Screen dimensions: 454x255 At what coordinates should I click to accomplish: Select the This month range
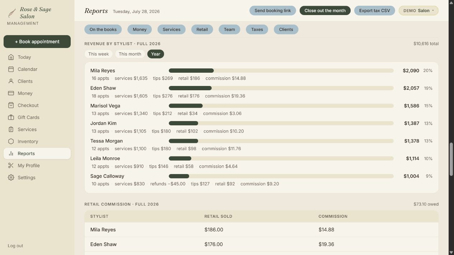pos(130,54)
